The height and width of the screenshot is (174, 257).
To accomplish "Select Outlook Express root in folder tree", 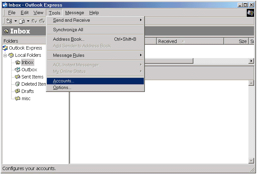I will point(25,48).
